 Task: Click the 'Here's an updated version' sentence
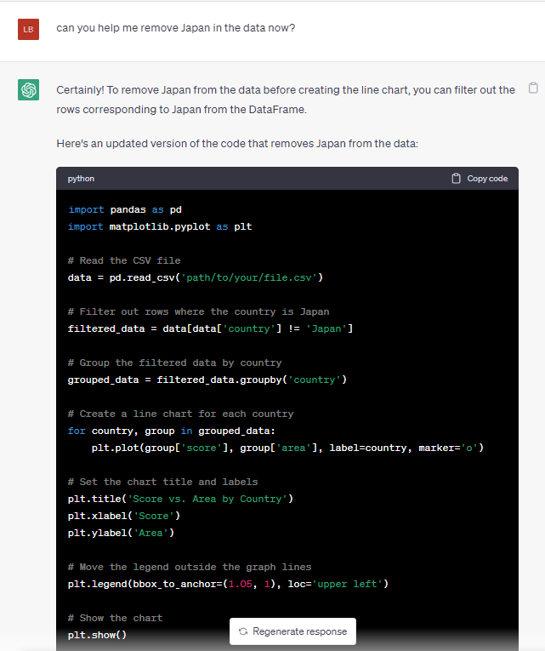coord(236,143)
